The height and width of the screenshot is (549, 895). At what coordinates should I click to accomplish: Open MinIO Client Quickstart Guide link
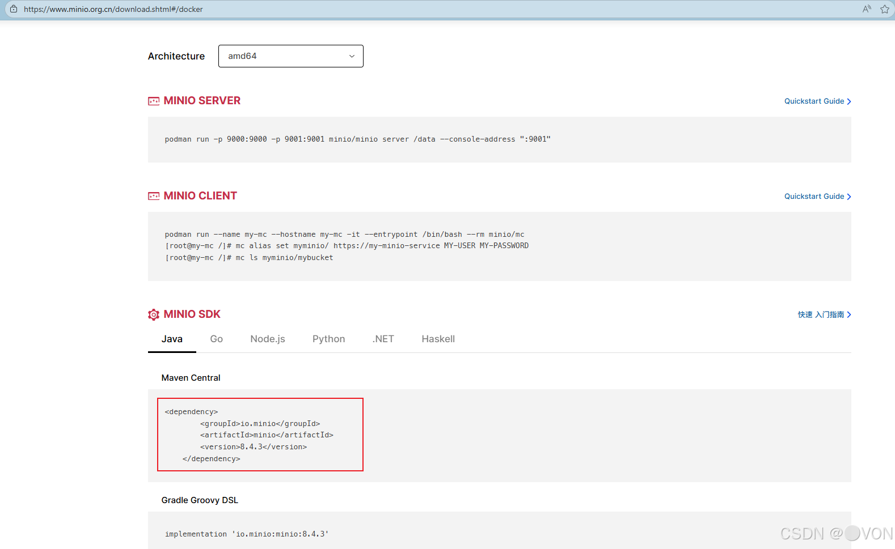[x=818, y=197]
